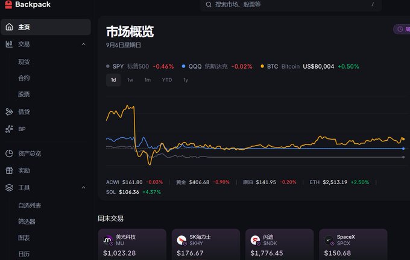Click the BTC price US$80,004

(x=318, y=67)
